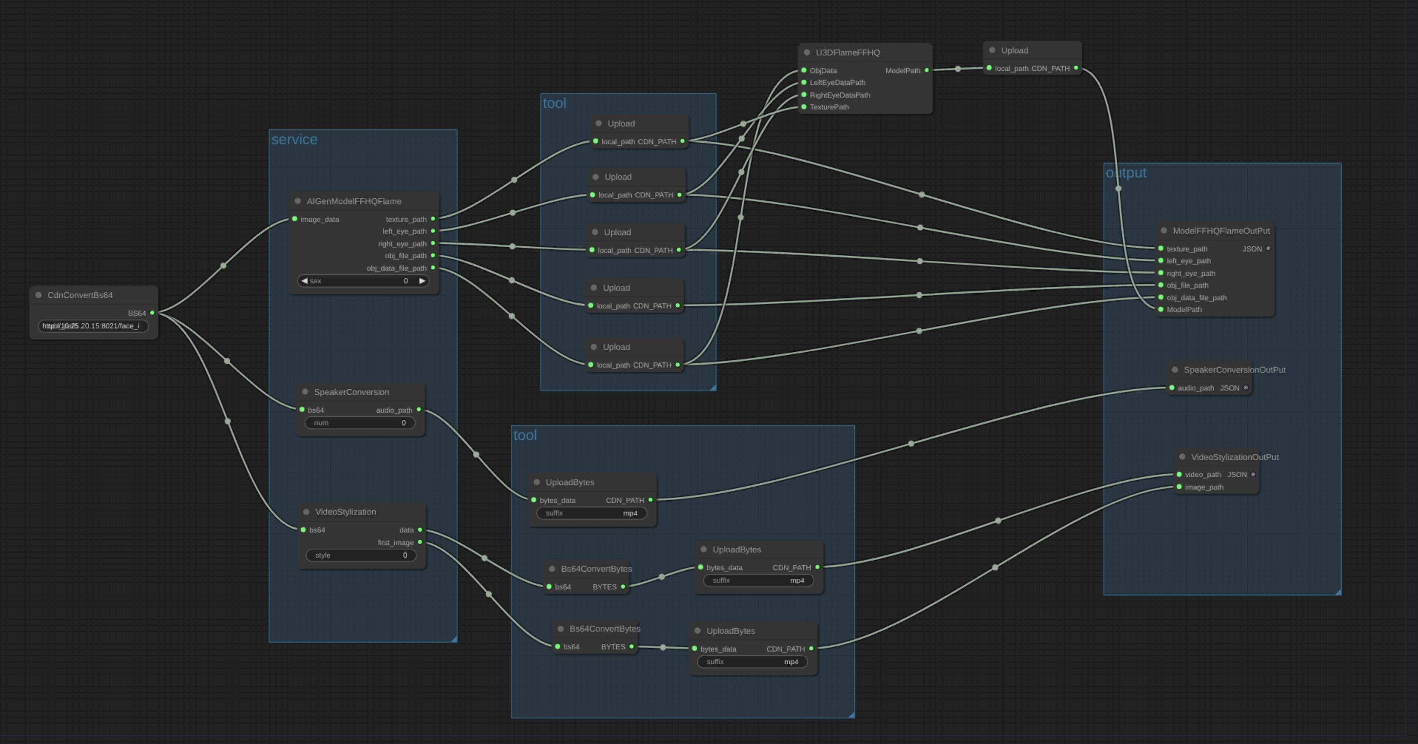Click the image_data input slot on AIGenModelFFHQFlame

pyautogui.click(x=294, y=219)
